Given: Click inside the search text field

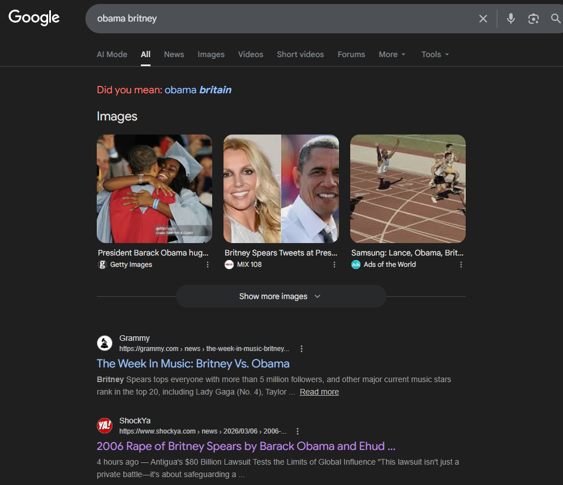Looking at the screenshot, I should (x=283, y=19).
